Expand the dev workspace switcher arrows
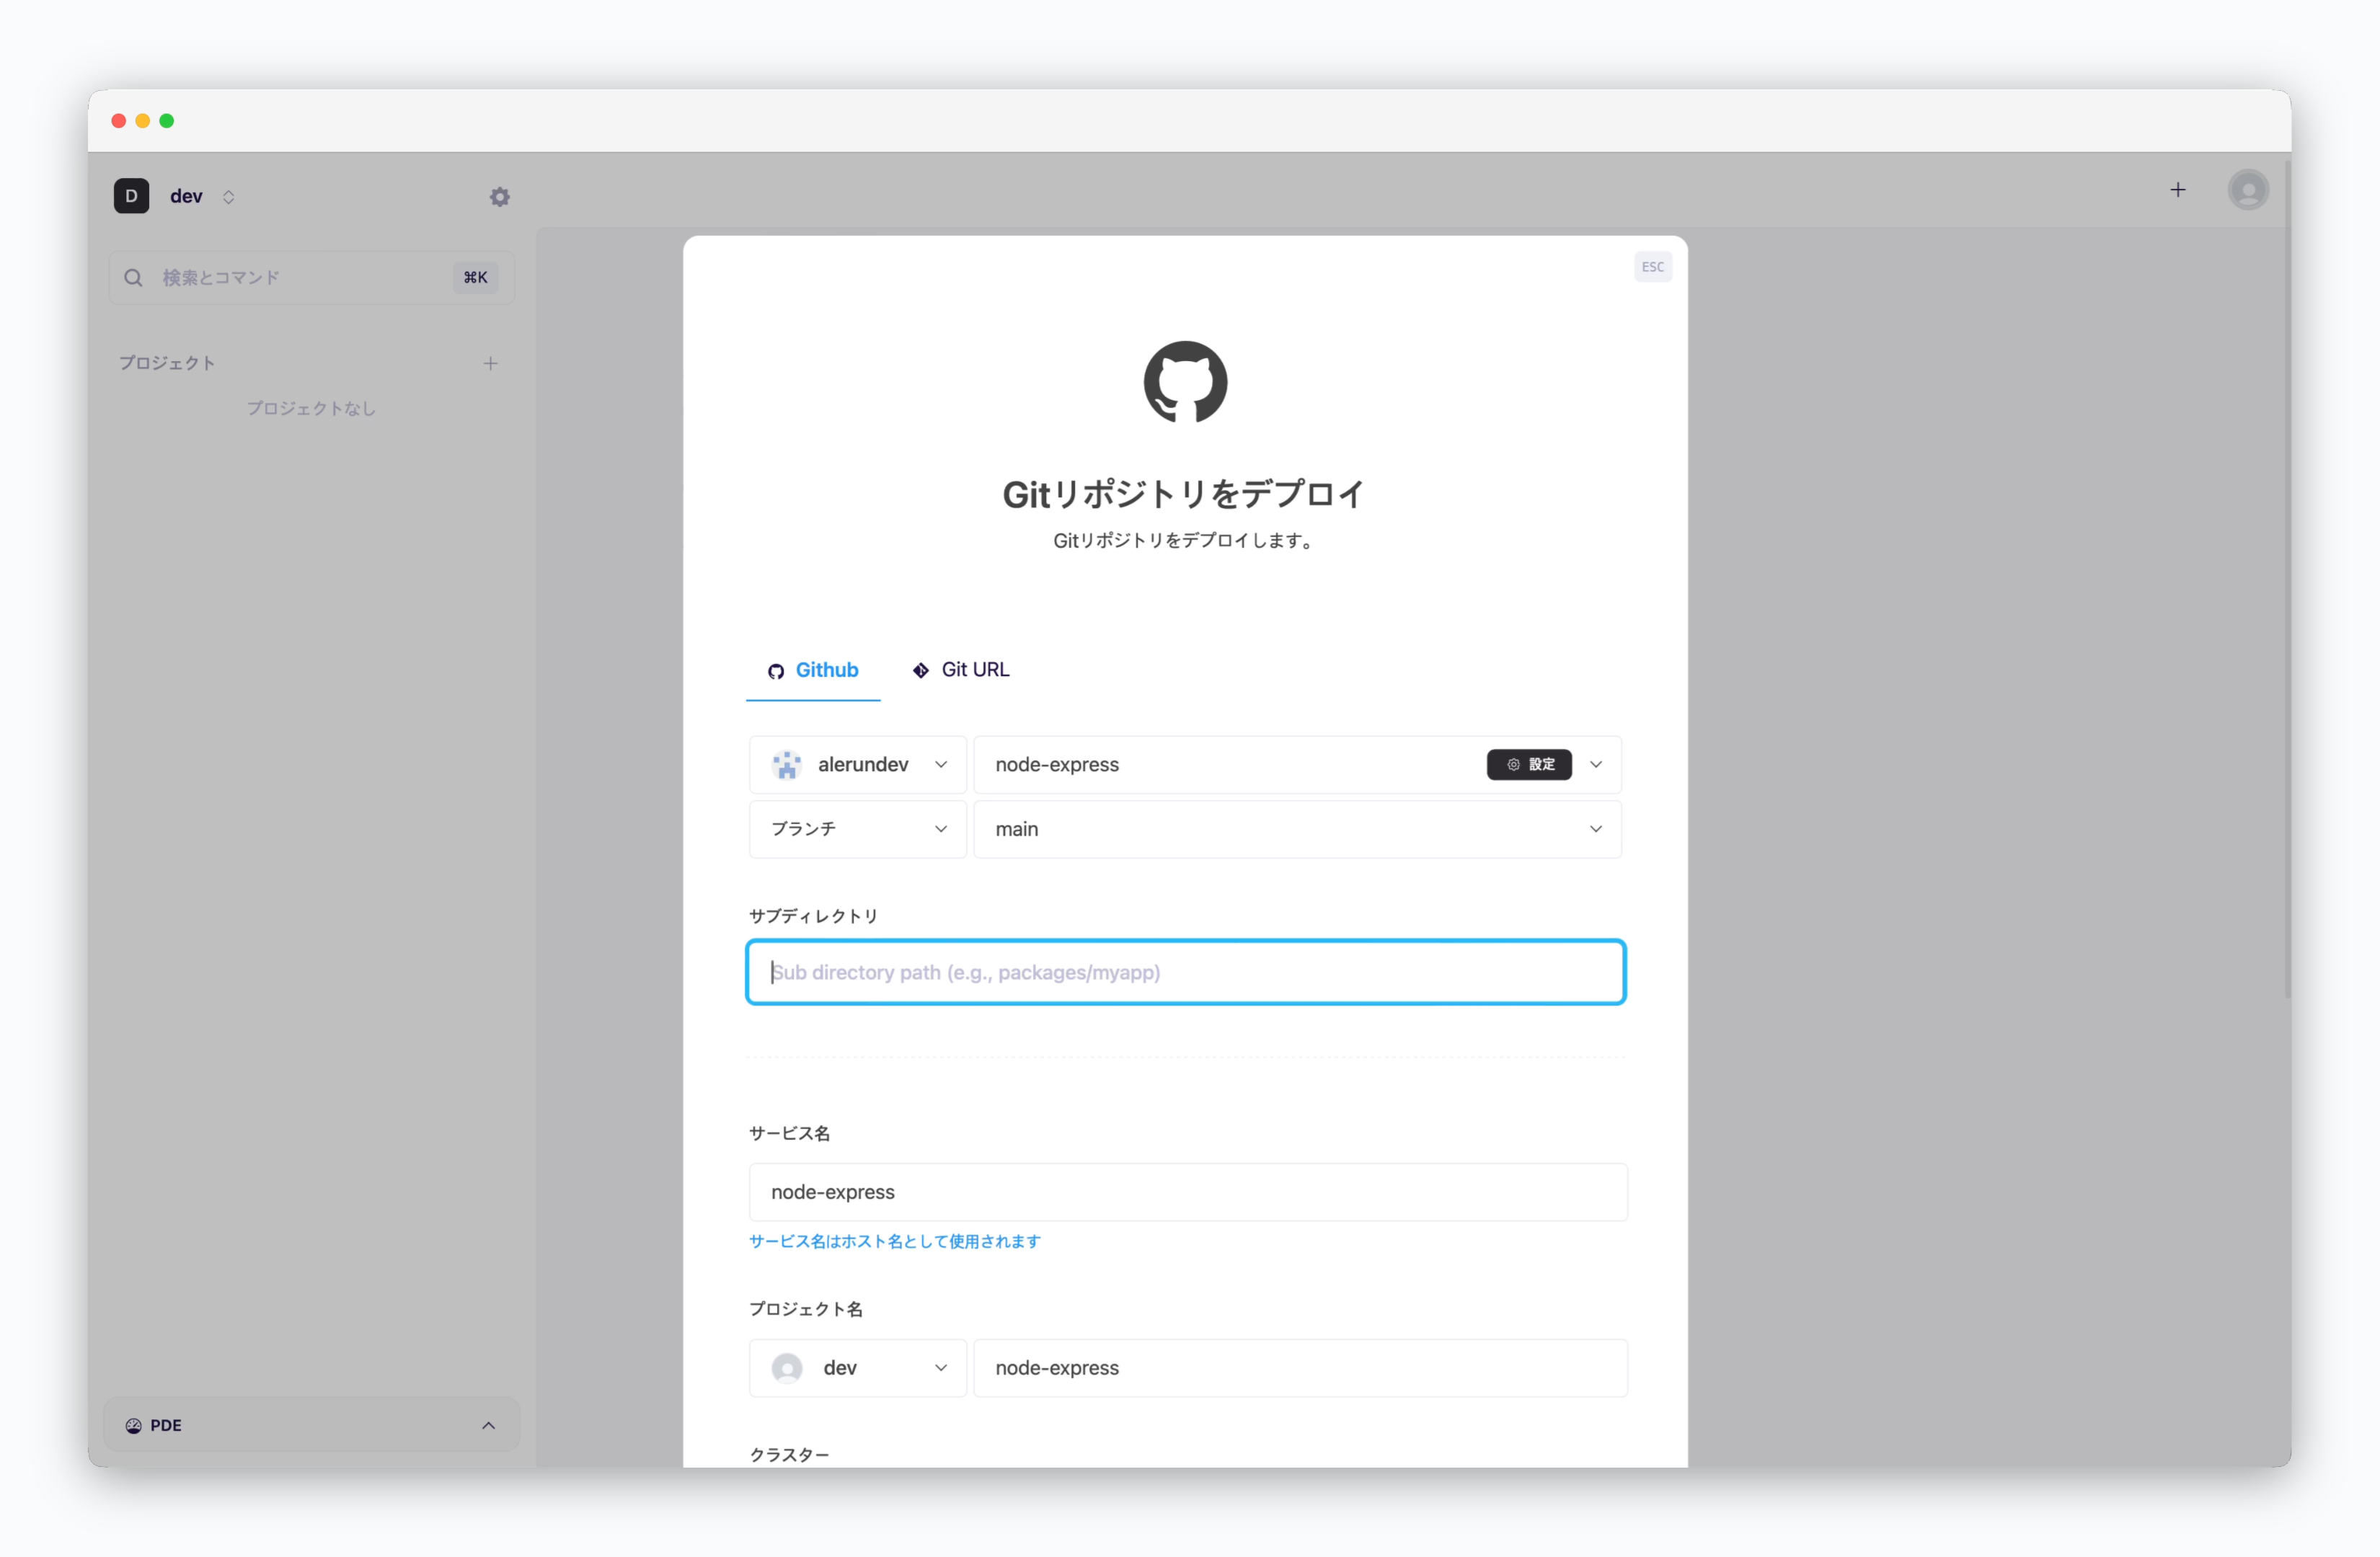The width and height of the screenshot is (2380, 1557). click(x=229, y=197)
